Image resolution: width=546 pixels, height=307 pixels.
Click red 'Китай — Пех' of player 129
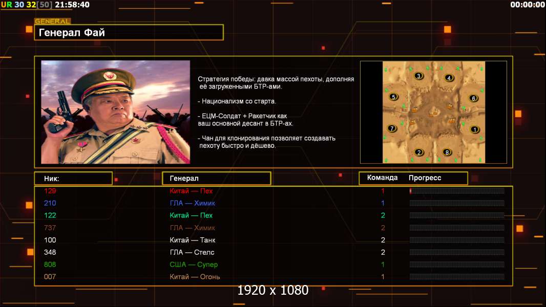coord(191,190)
